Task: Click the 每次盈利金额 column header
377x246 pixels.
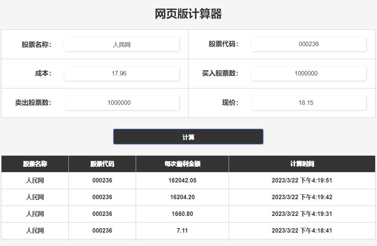Action: pyautogui.click(x=182, y=164)
